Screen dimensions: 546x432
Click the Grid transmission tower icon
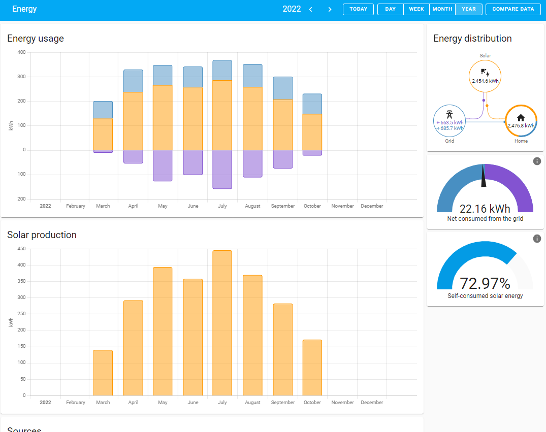pos(449,114)
